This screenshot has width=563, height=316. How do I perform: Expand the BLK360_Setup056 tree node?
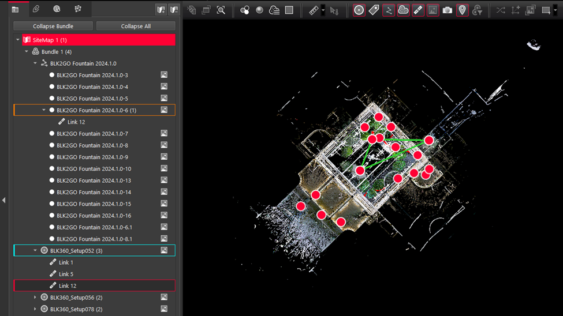(x=35, y=298)
